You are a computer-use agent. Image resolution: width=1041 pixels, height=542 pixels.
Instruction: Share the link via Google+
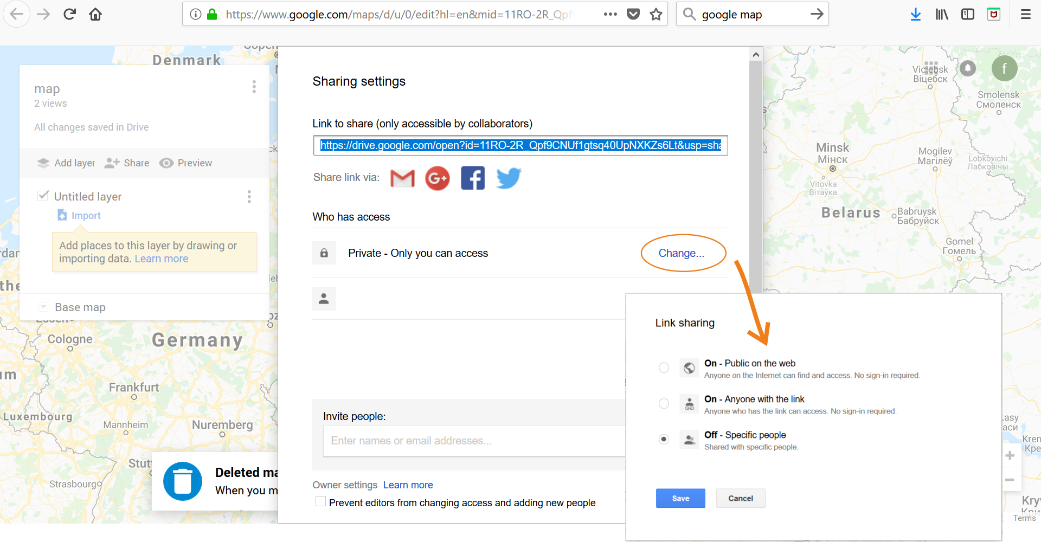point(437,178)
